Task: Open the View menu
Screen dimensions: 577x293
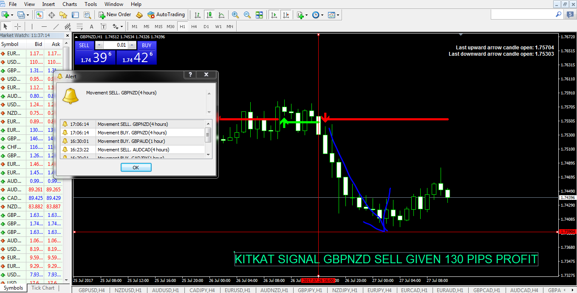Action: click(30, 4)
